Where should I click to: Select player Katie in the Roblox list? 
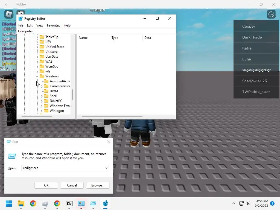point(256,48)
